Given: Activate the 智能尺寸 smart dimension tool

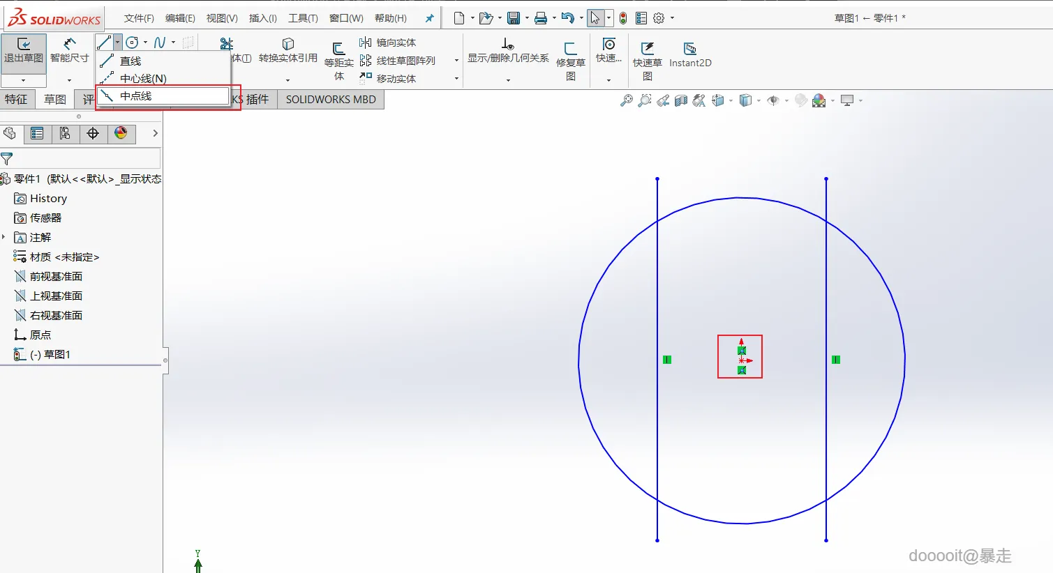Looking at the screenshot, I should point(69,51).
